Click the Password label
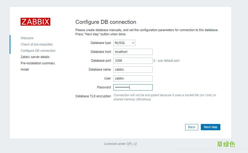Screen dimensions: 248x153 point(104,87)
